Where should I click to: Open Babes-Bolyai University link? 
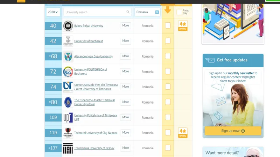[89, 26]
